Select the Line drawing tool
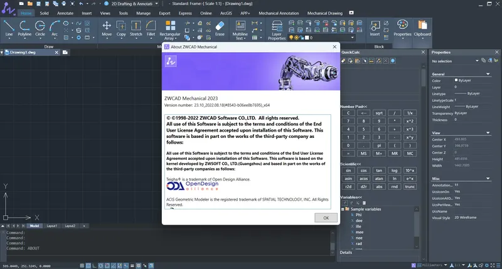 (9, 28)
